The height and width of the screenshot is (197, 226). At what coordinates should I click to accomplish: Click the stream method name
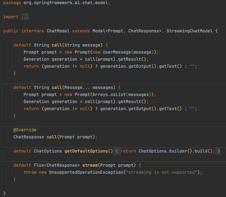[90, 165]
